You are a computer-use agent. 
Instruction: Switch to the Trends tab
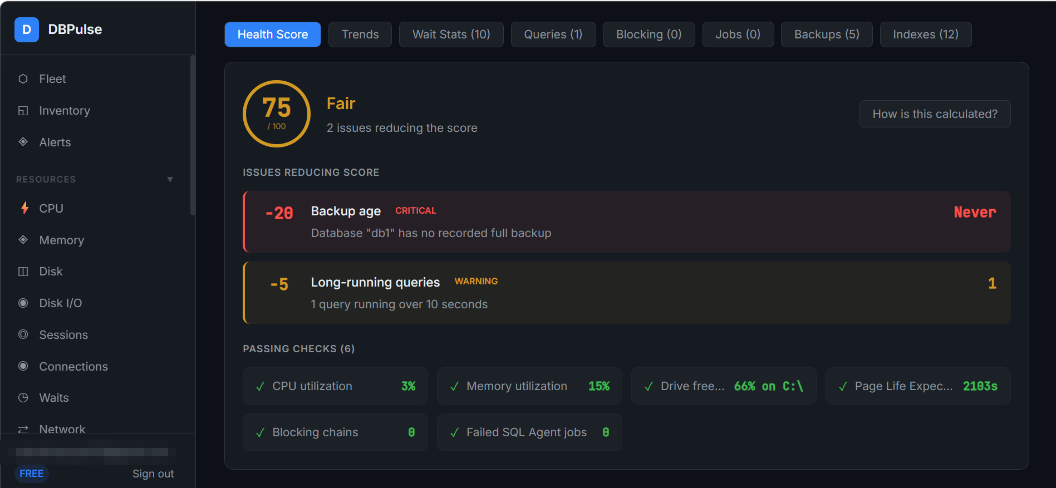pyautogui.click(x=360, y=34)
